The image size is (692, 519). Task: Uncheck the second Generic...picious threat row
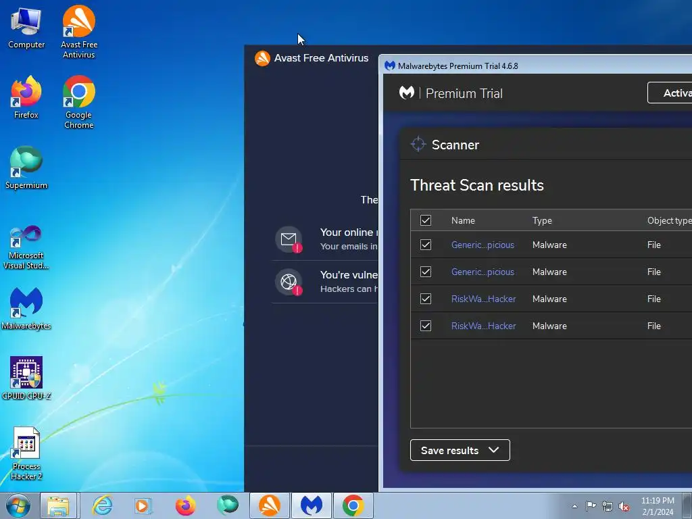pyautogui.click(x=426, y=272)
